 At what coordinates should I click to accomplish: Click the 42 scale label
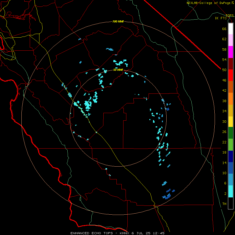coord(224,91)
